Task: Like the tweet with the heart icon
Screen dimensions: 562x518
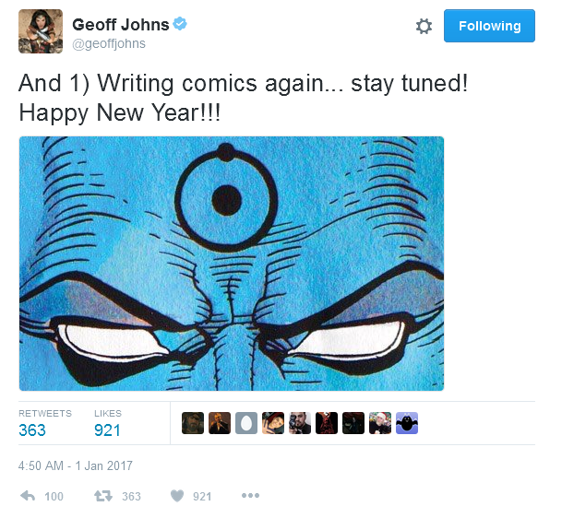Action: pos(177,496)
